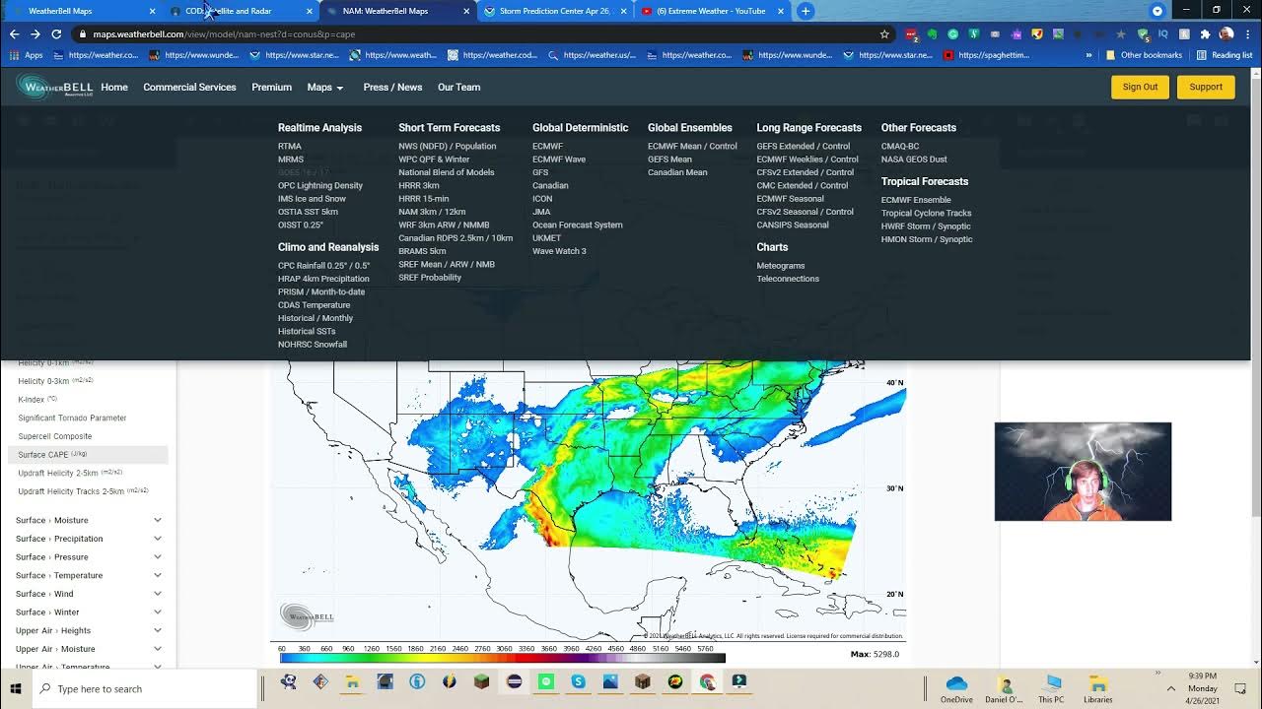
Task: Click the IQ extension icon
Action: coord(1163,33)
